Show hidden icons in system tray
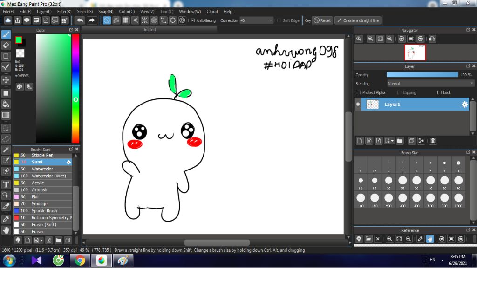477x307 pixels. pyautogui.click(x=442, y=261)
